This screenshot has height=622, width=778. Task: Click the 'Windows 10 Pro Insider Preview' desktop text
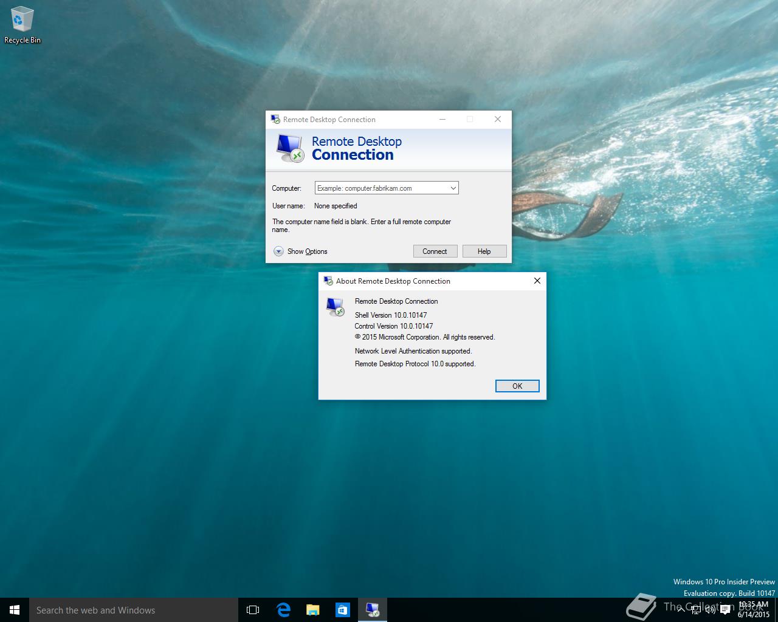click(724, 582)
